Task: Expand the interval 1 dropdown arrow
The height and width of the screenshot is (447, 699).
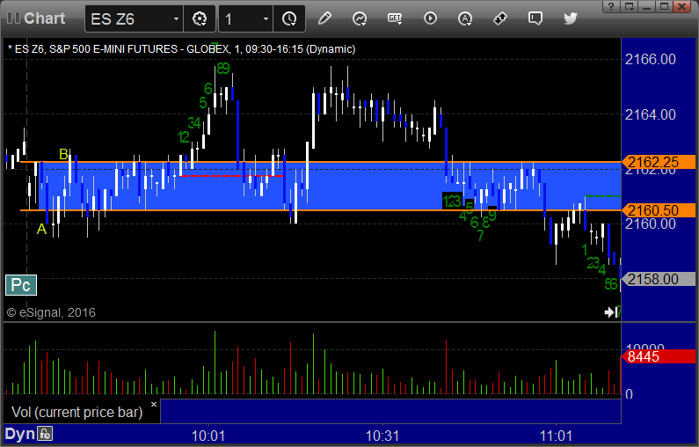Action: pos(266,18)
